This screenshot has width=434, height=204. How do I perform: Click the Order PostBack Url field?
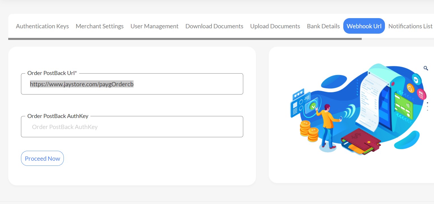132,84
